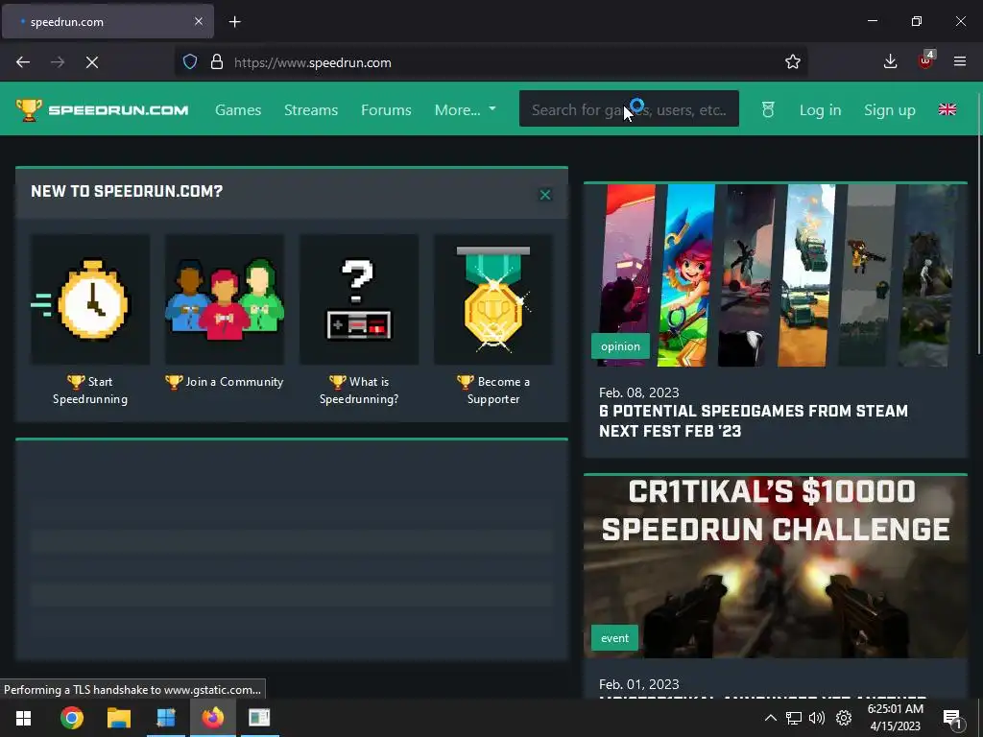Image resolution: width=983 pixels, height=737 pixels.
Task: Open Cr1tikal's $10000 Speedrun Challenge image
Action: point(776,566)
